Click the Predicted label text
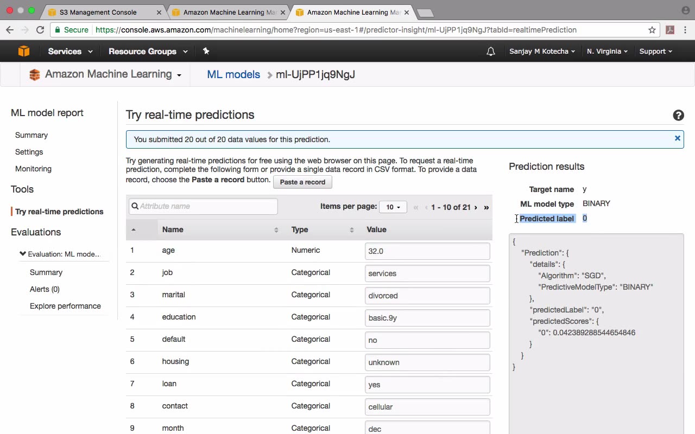695x434 pixels. coord(547,219)
